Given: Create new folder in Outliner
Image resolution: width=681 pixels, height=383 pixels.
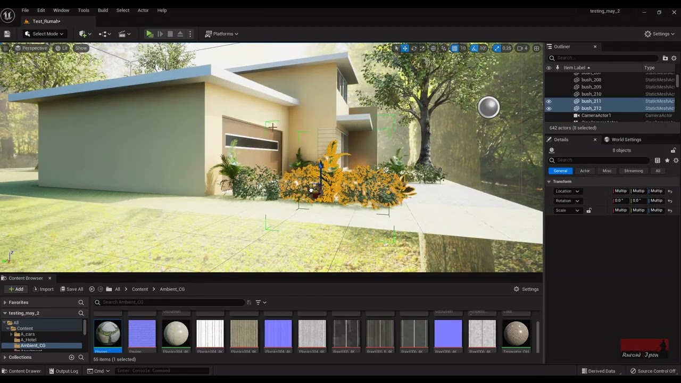Looking at the screenshot, I should coord(665,58).
